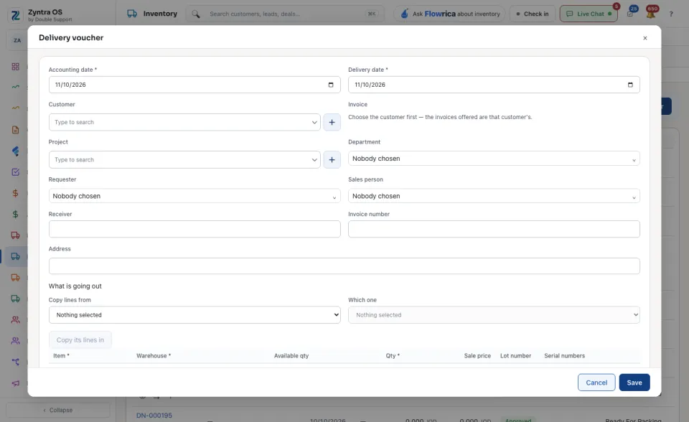Viewport: 689px width, 422px height.
Task: Open the Project search dropdown
Action: click(x=184, y=159)
